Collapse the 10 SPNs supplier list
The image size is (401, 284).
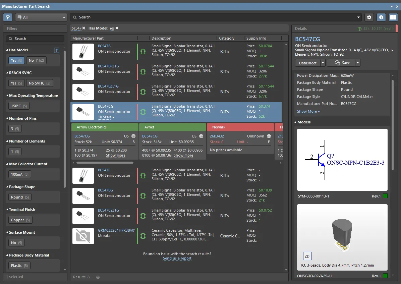click(x=106, y=117)
